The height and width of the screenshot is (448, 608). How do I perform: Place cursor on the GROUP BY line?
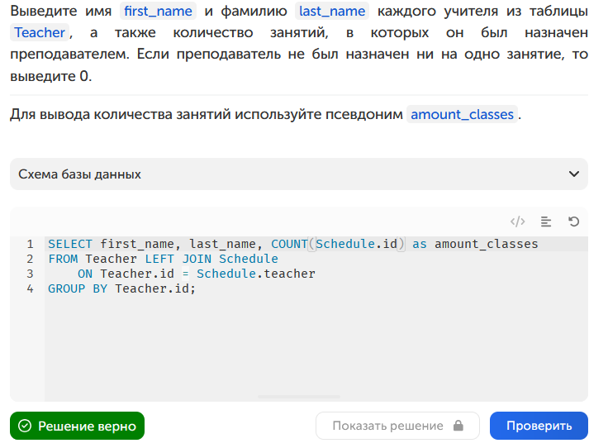(x=121, y=288)
